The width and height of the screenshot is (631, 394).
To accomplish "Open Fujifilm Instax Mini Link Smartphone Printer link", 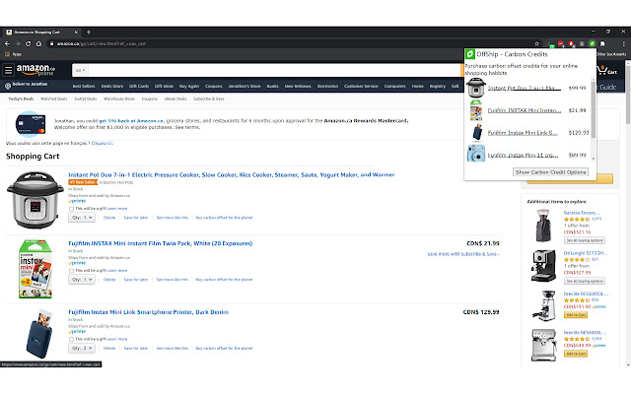I will point(148,312).
